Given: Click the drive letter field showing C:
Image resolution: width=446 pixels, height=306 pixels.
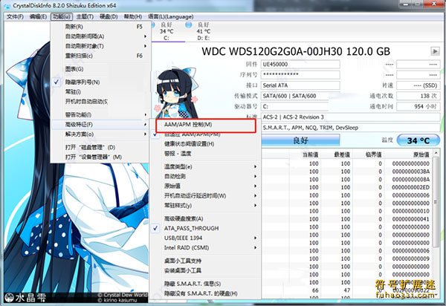Looking at the screenshot, I should tap(300, 106).
